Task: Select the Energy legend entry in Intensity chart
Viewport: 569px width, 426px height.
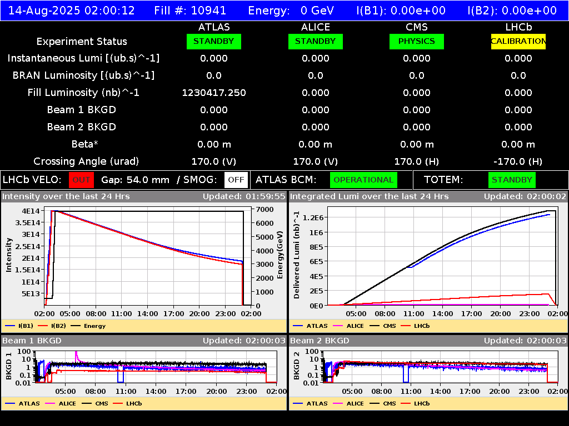Action: [88, 326]
